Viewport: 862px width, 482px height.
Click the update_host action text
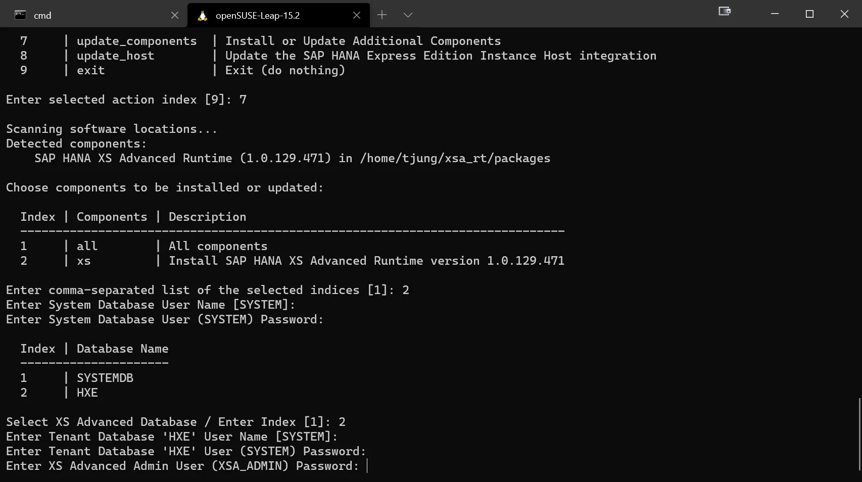[x=115, y=56]
